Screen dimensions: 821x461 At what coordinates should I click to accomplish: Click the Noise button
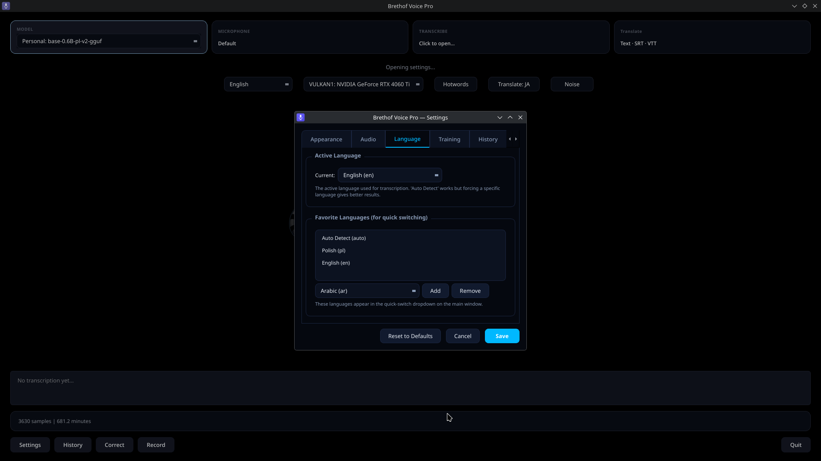tap(572, 84)
